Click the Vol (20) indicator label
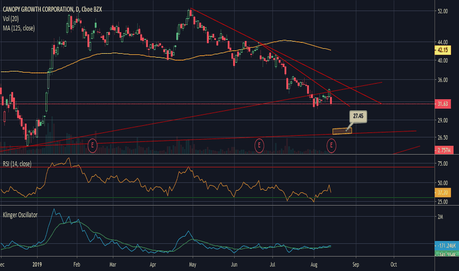 coord(11,19)
